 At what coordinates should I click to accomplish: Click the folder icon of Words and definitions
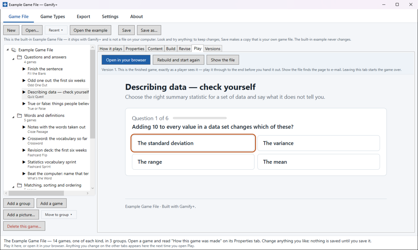click(20, 115)
